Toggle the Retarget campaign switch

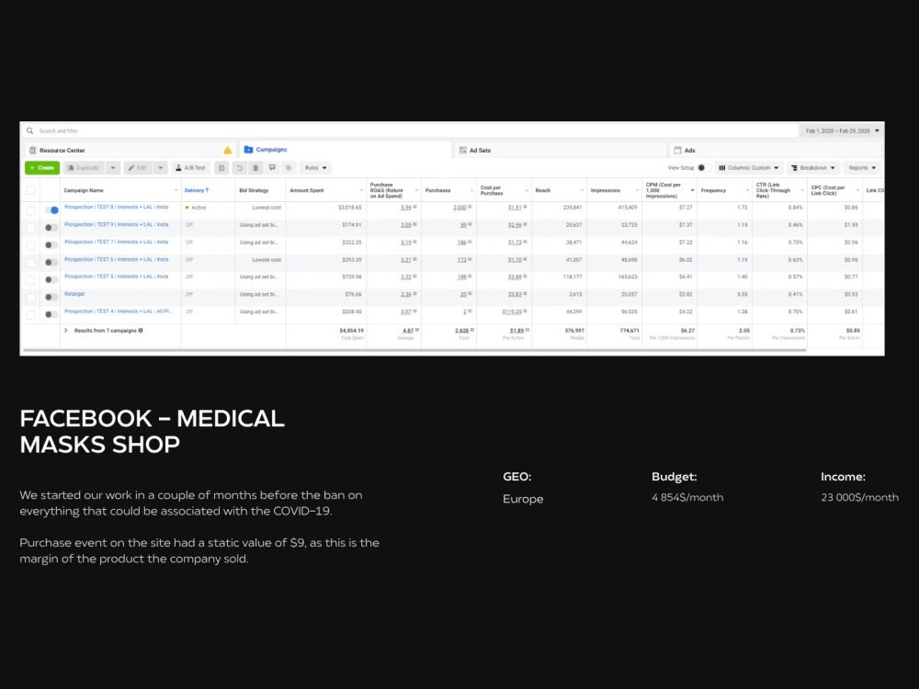point(51,297)
